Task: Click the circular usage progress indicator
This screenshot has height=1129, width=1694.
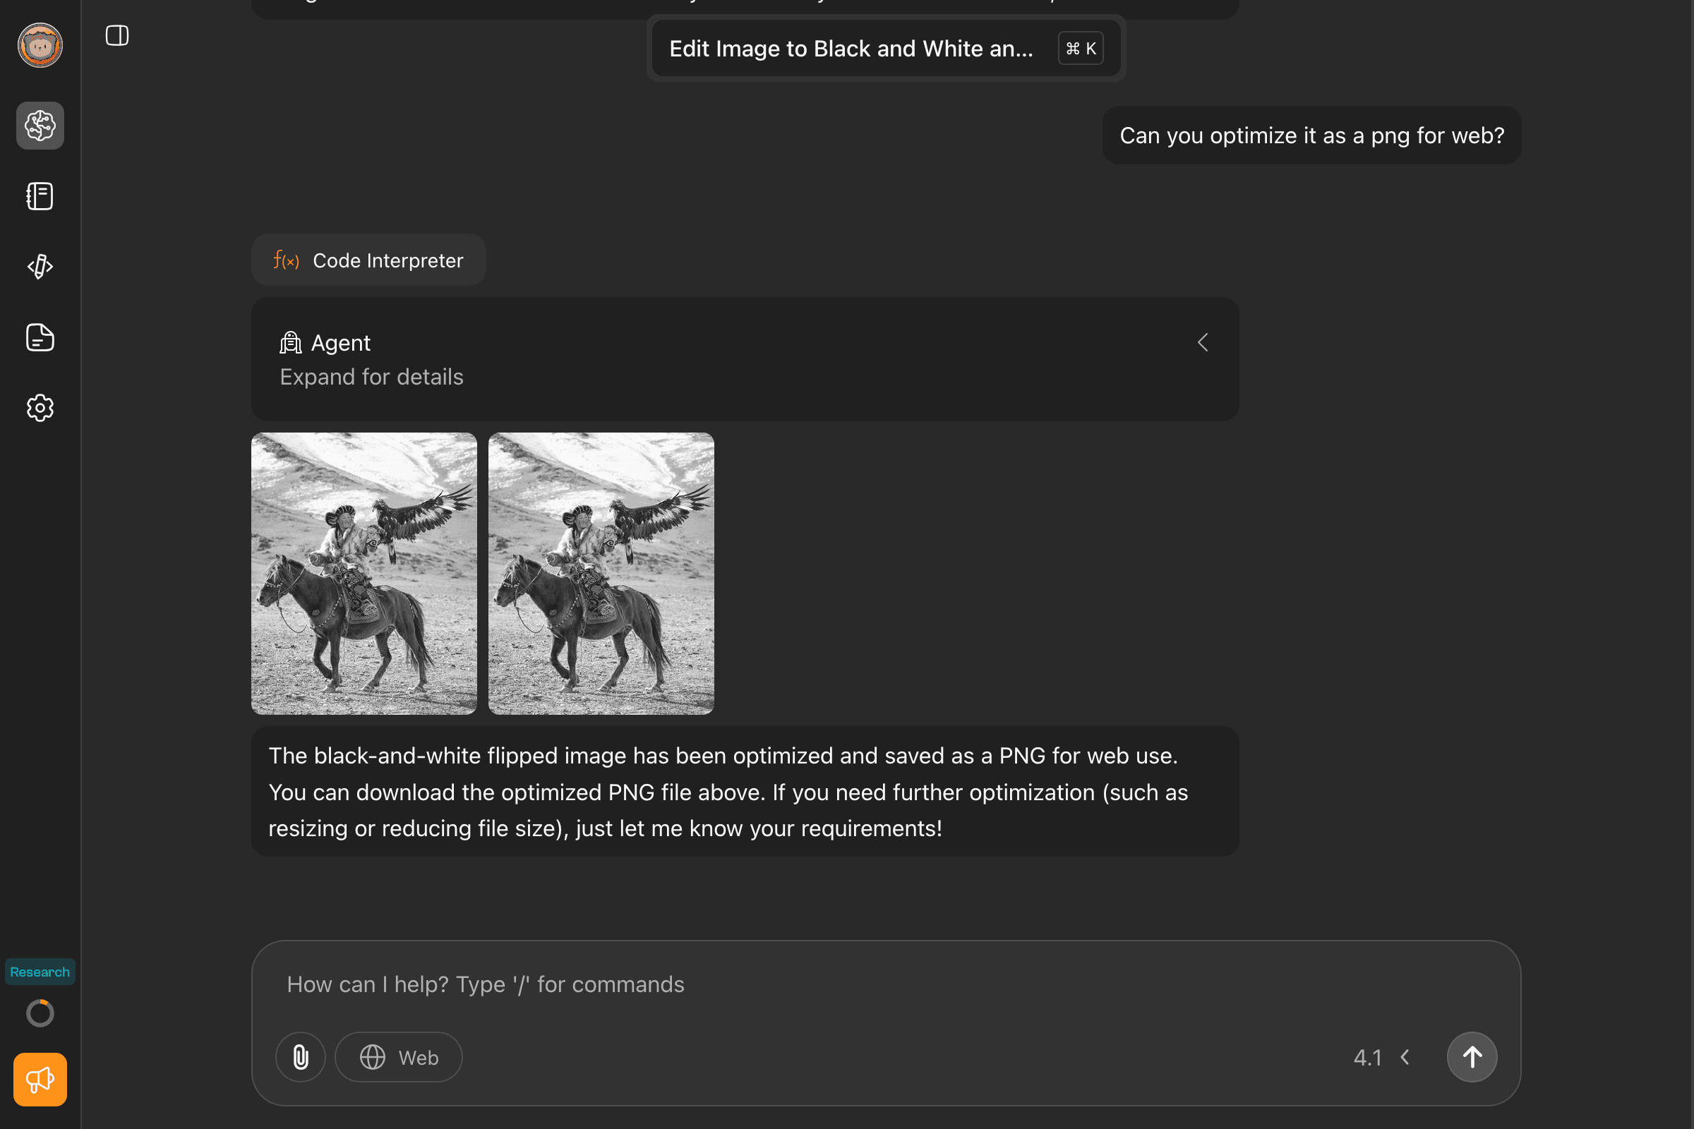Action: point(40,1013)
